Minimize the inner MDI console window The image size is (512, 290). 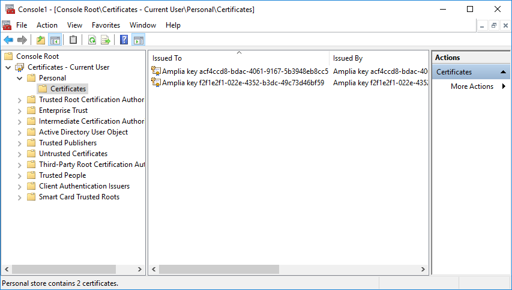482,25
